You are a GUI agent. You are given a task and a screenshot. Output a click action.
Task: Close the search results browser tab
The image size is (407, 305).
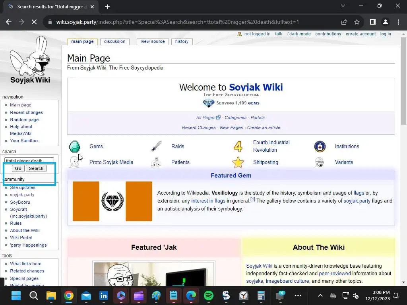pyautogui.click(x=92, y=7)
